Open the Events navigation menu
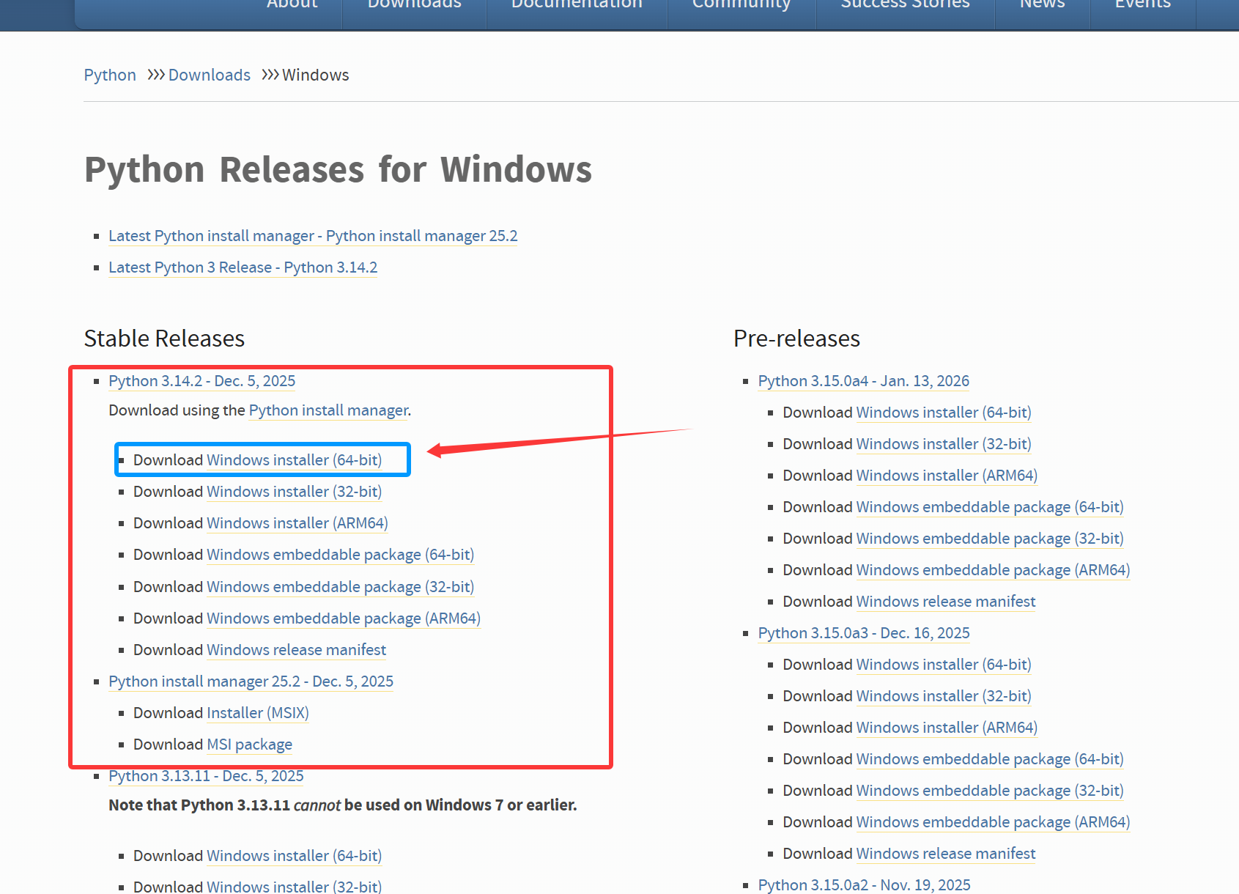The width and height of the screenshot is (1239, 894). (x=1143, y=6)
